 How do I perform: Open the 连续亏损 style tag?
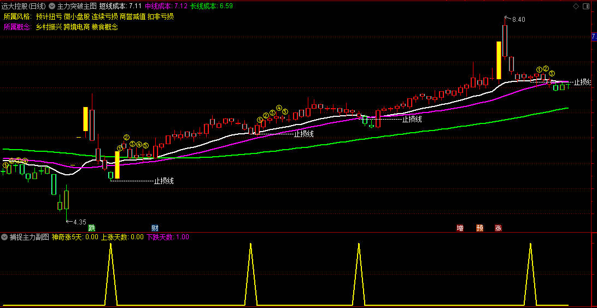[105, 17]
